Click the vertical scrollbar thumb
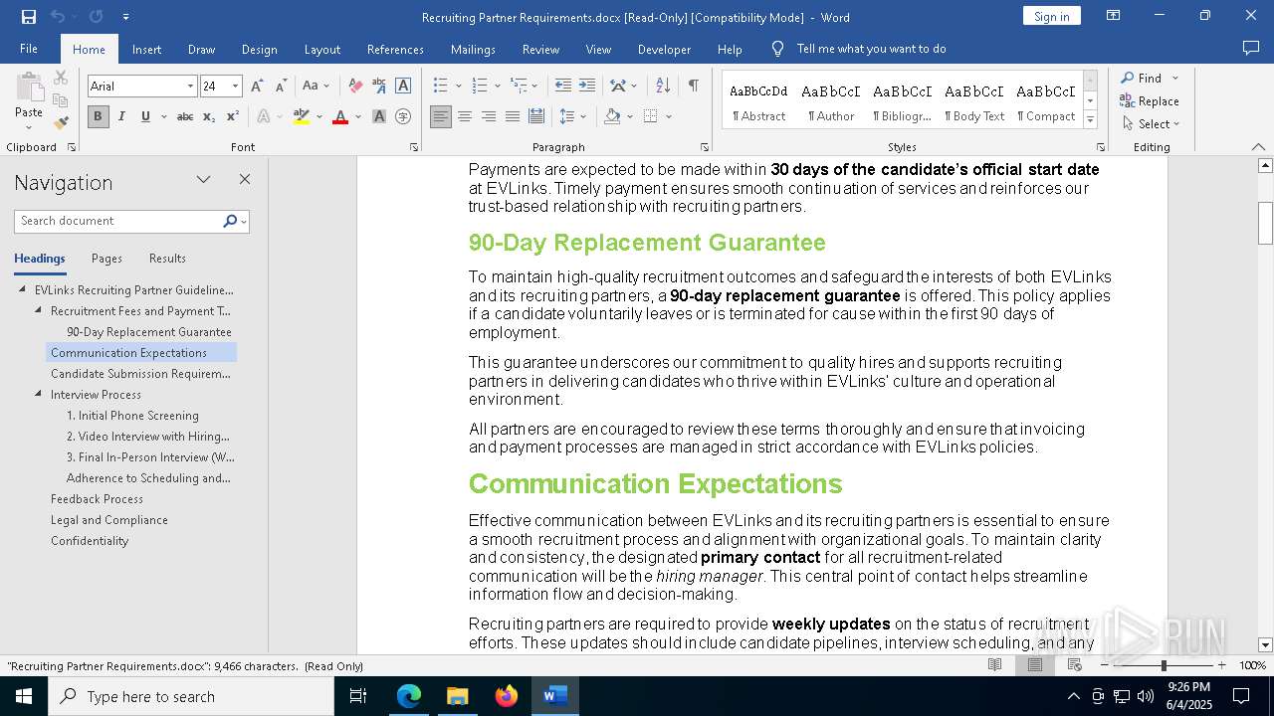This screenshot has height=716, width=1274. tap(1265, 223)
